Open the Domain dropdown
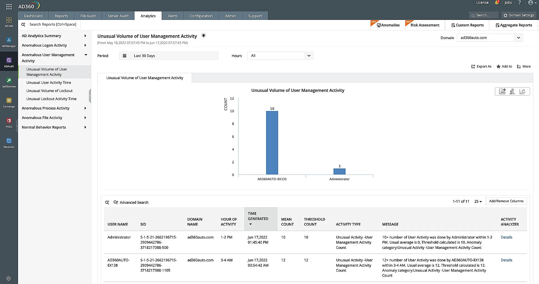Screen dimensions: 539x284 [x=490, y=38]
